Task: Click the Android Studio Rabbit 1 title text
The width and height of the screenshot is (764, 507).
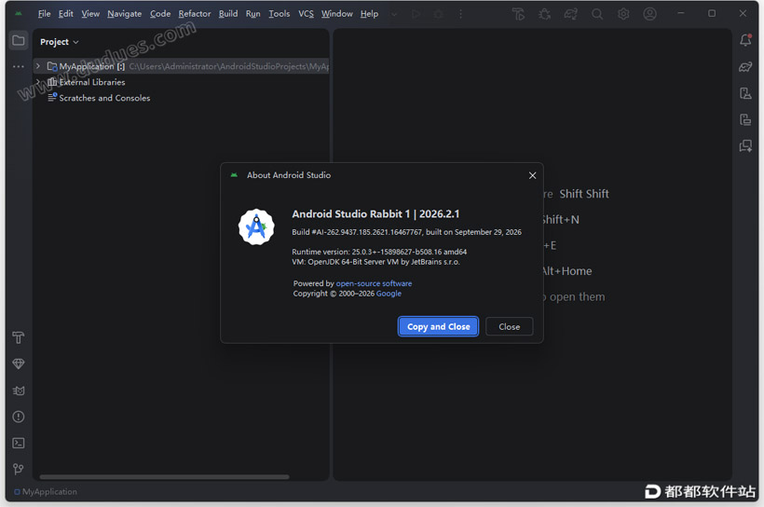Action: pos(375,214)
